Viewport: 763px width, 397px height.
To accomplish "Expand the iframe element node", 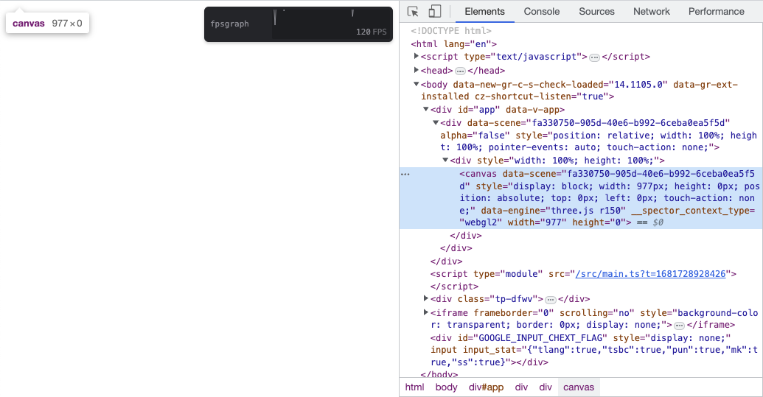I will pyautogui.click(x=426, y=313).
